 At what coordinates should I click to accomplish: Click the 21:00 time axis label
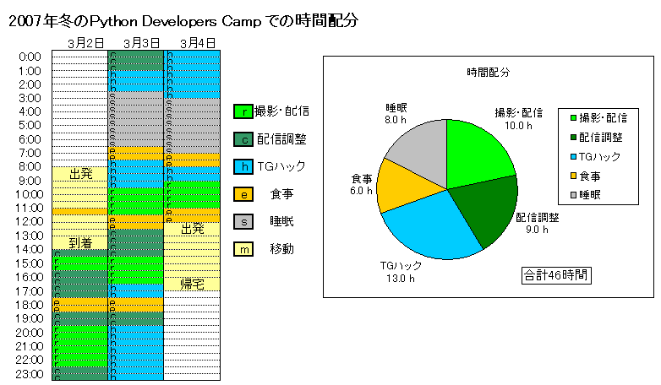pos(30,346)
